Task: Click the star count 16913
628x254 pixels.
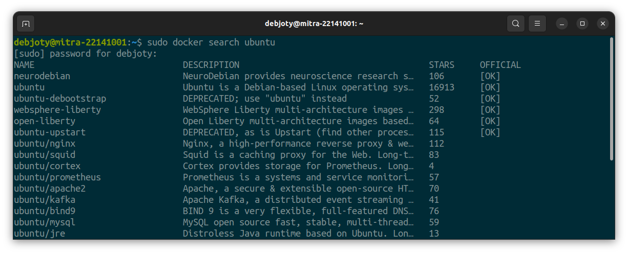Action: click(442, 87)
